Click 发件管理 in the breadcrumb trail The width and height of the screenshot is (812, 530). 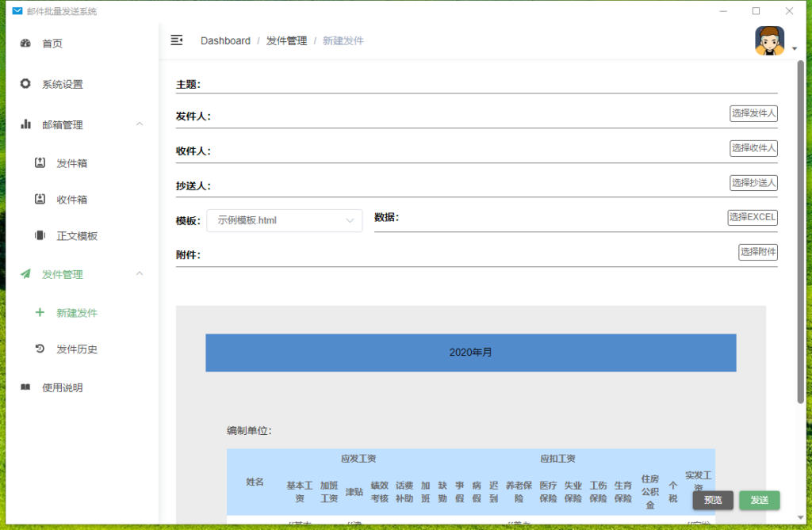coord(287,40)
